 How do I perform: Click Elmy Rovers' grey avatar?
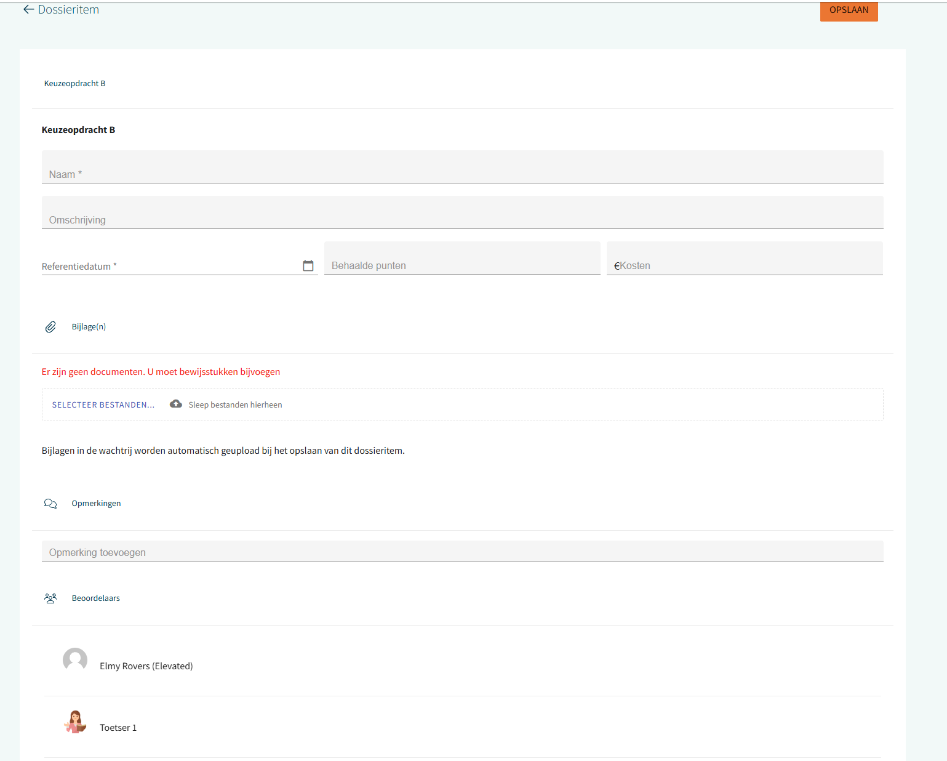(75, 660)
